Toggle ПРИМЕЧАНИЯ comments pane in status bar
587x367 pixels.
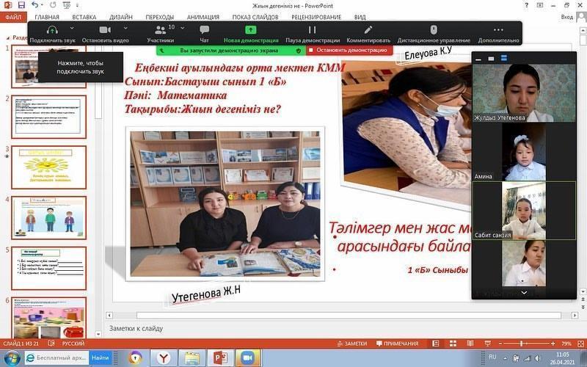pos(397,344)
